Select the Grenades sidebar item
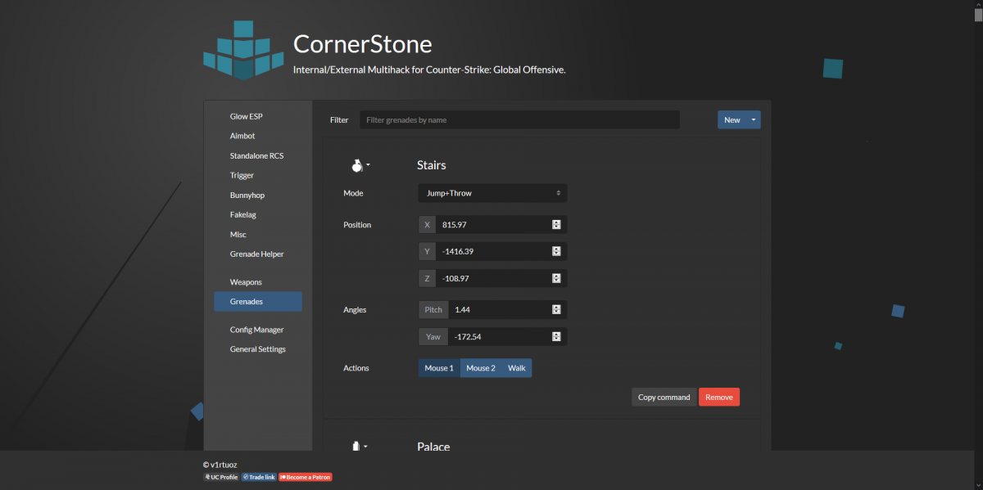 pyautogui.click(x=258, y=302)
